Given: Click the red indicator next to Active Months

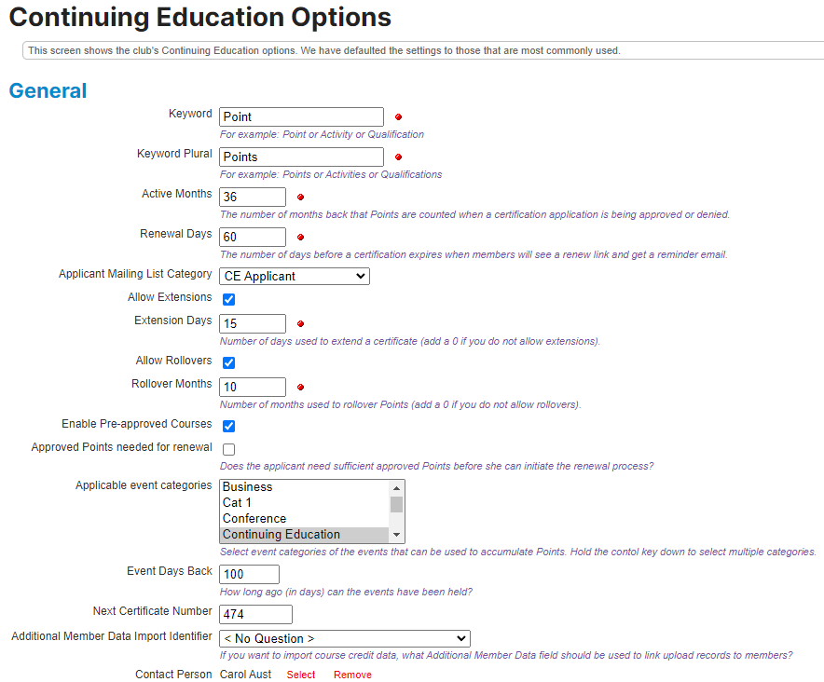Looking at the screenshot, I should coord(299,197).
